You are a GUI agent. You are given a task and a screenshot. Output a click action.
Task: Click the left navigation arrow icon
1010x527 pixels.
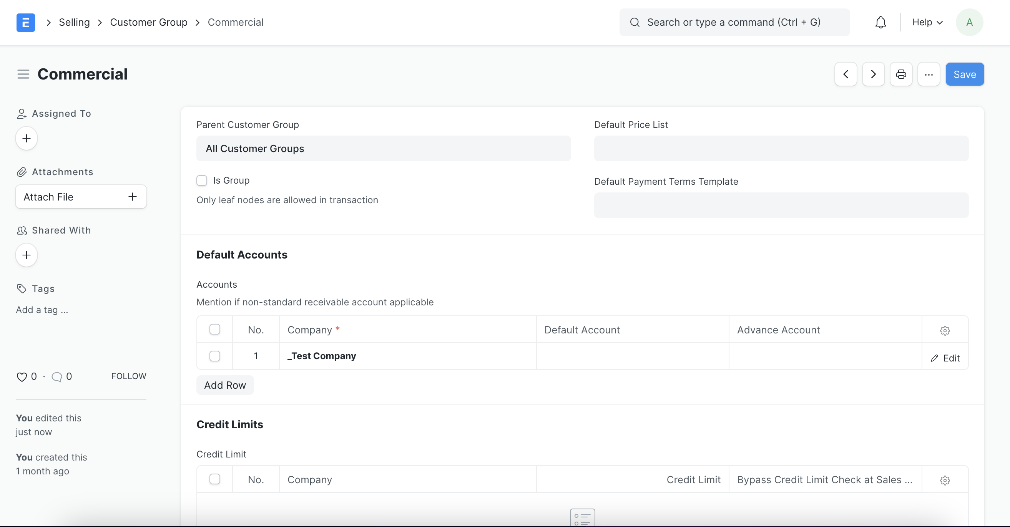point(847,74)
